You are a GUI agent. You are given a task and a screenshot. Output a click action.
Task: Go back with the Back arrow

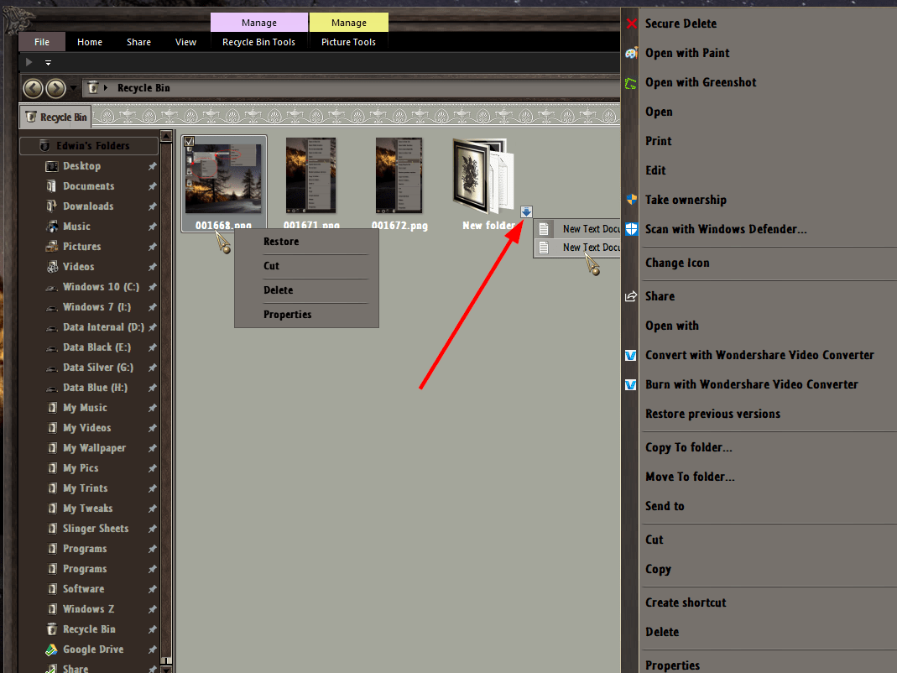34,88
